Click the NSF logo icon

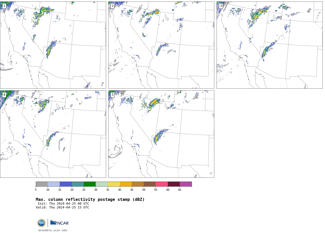[41, 223]
